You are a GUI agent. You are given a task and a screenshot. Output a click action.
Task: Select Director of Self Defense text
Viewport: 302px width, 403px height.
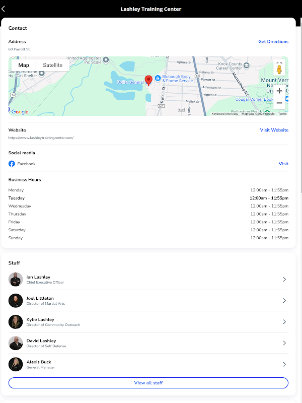point(46,346)
